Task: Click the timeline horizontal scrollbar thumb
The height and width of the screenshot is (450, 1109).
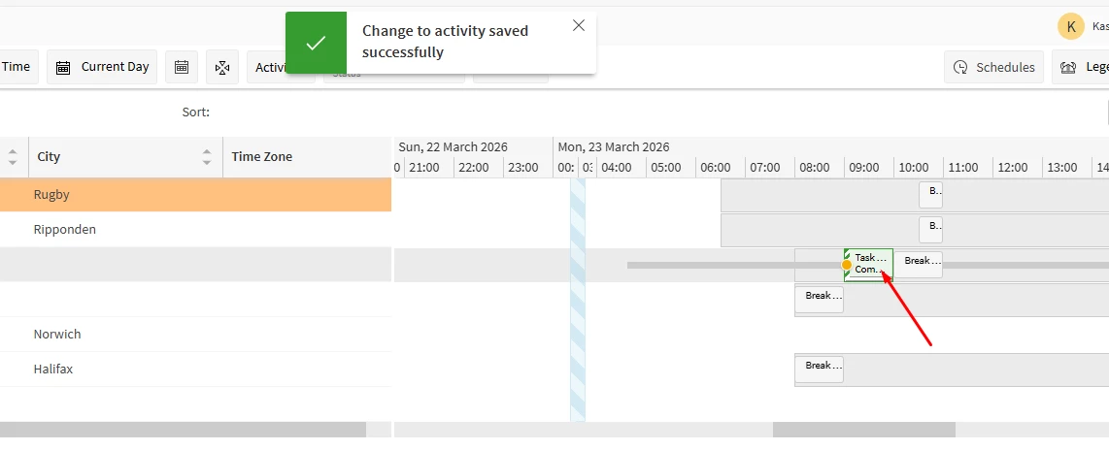Action: (863, 430)
